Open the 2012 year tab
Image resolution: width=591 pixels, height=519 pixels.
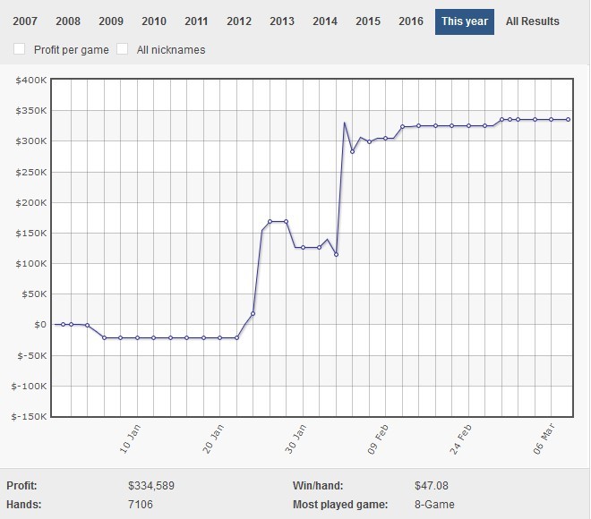[x=239, y=21]
